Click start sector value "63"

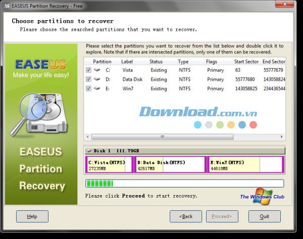(238, 70)
